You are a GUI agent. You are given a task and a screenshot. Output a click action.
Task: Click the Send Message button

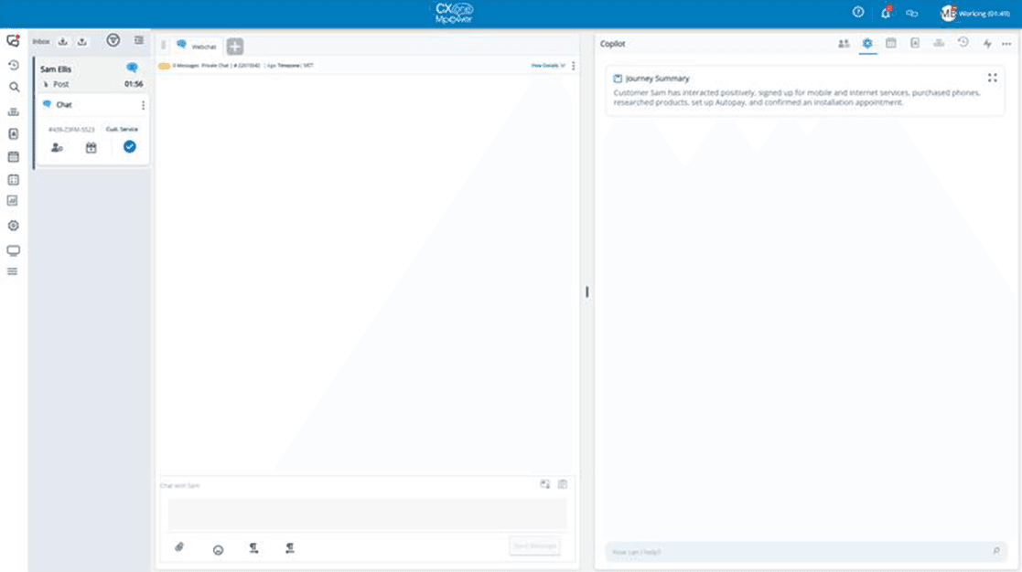tap(534, 546)
